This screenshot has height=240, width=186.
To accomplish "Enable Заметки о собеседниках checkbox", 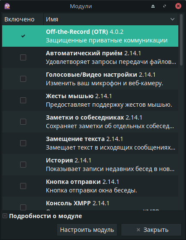I will coord(23,122).
